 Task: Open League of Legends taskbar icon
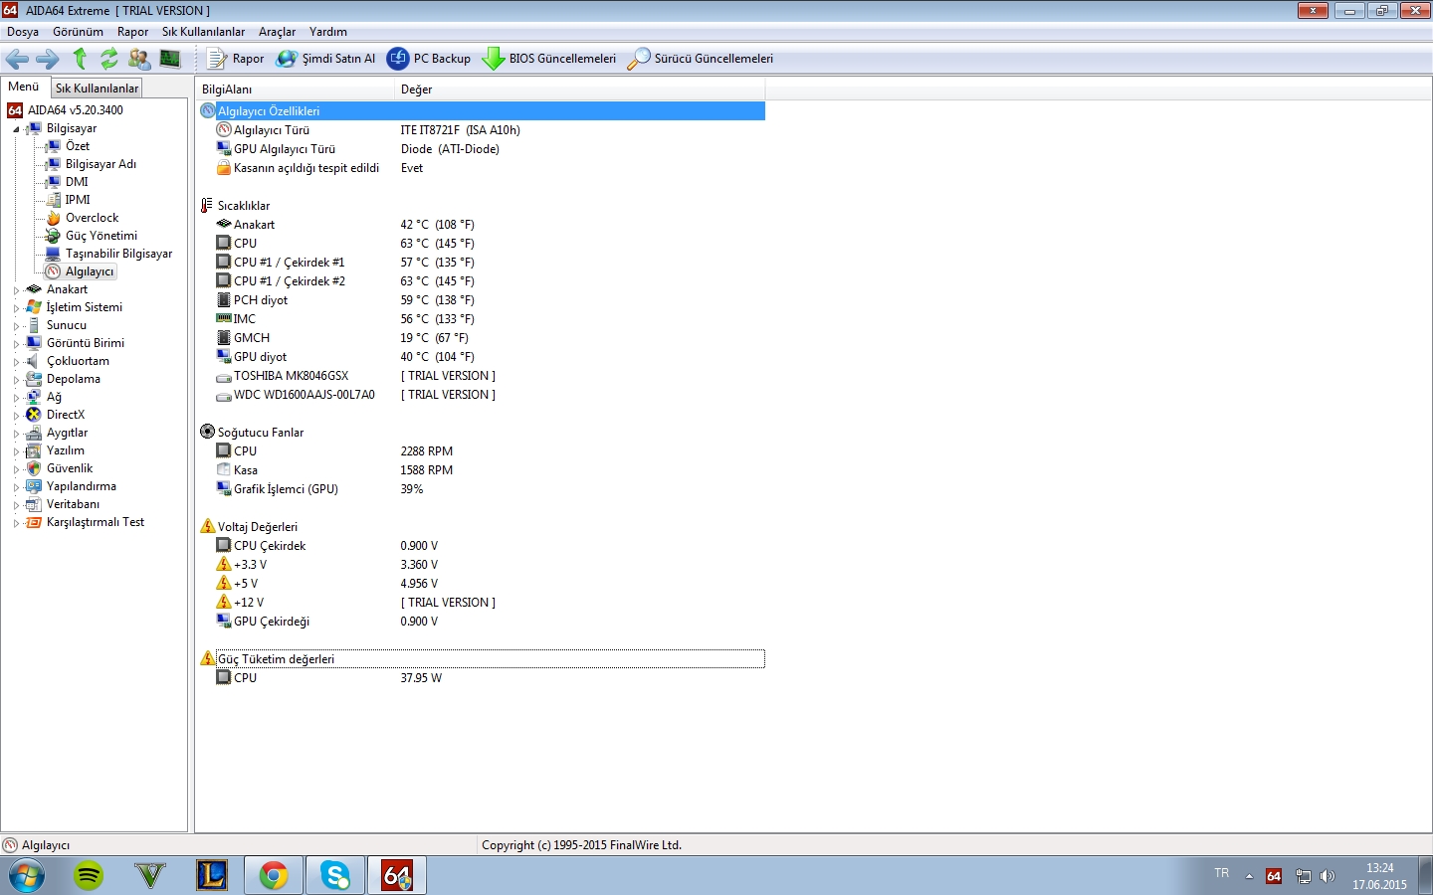212,876
